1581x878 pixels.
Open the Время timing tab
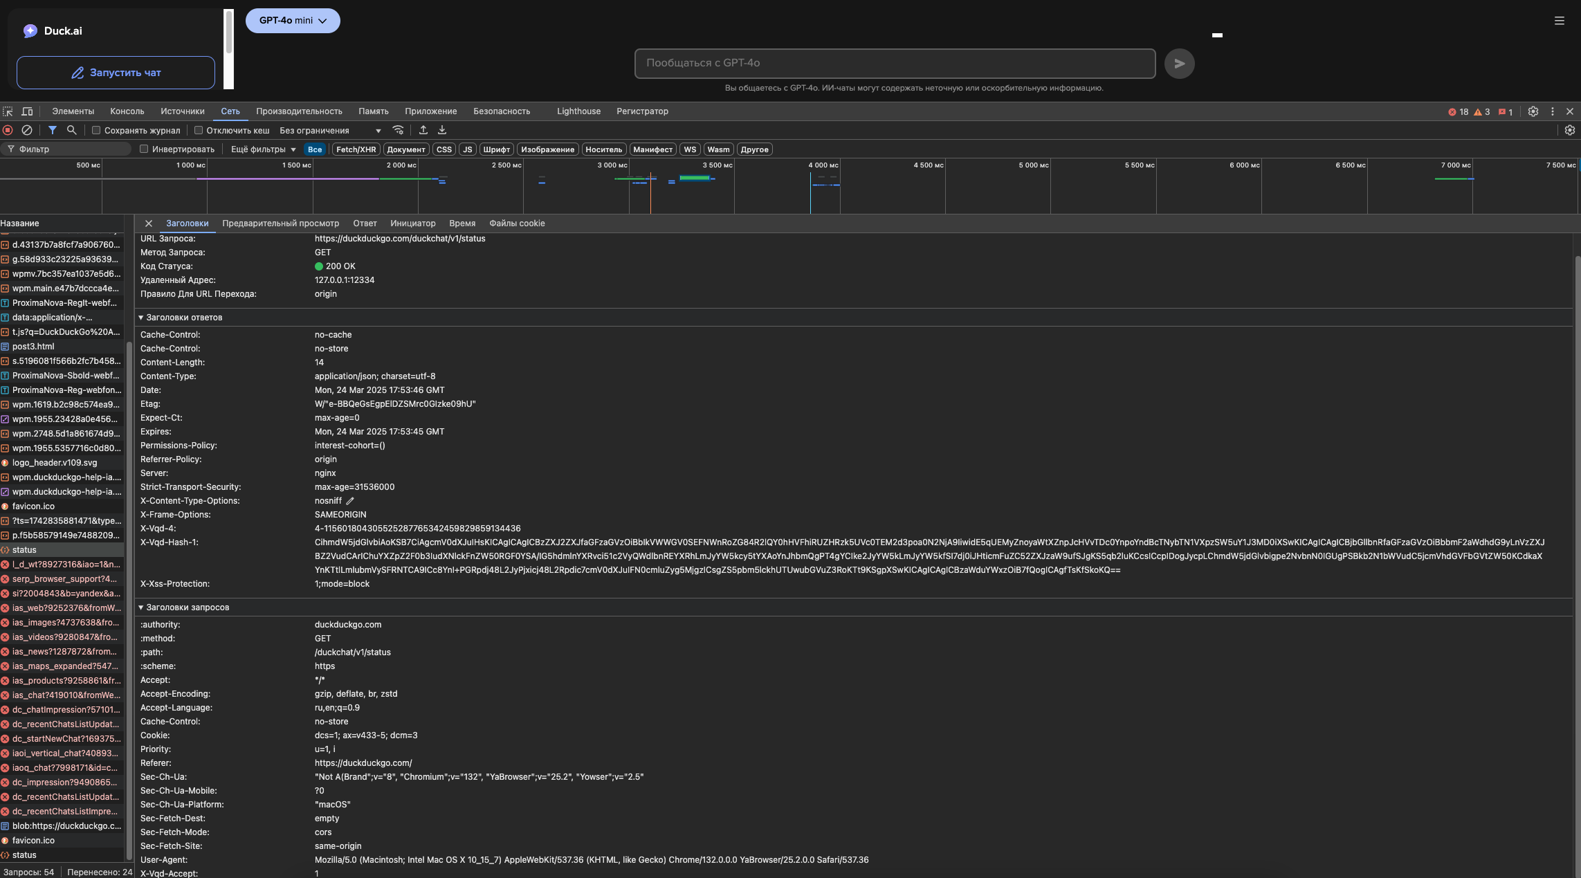coord(462,223)
